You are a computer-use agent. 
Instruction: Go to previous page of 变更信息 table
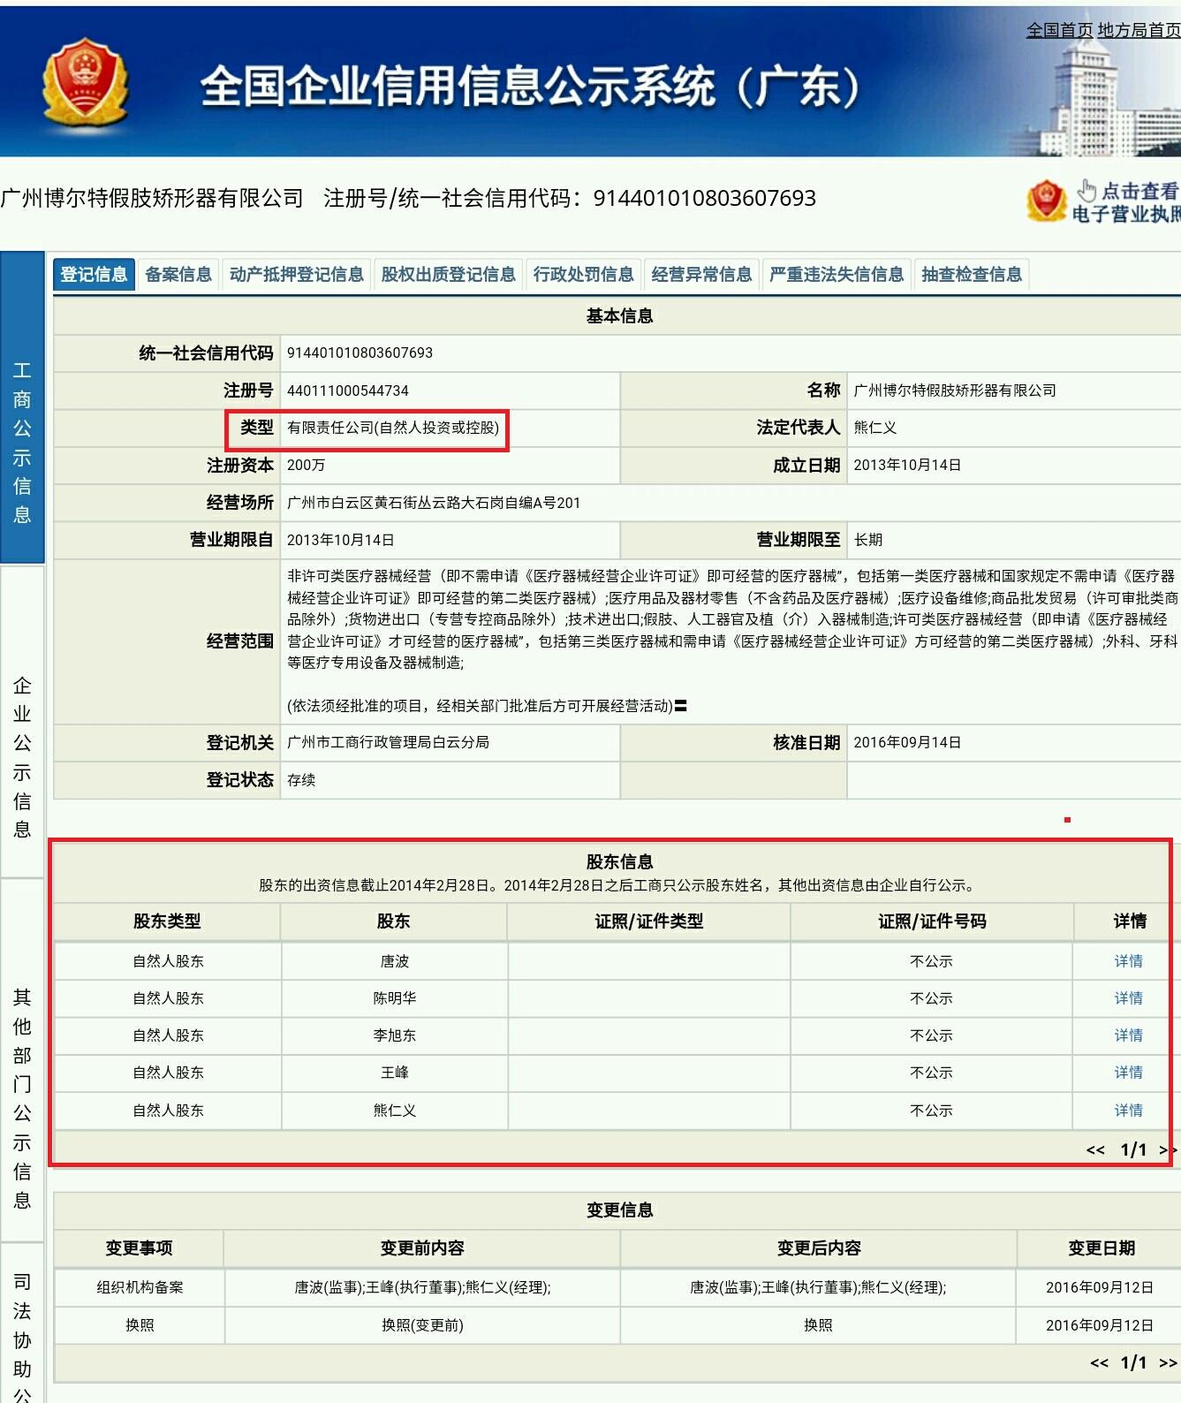1099,1363
